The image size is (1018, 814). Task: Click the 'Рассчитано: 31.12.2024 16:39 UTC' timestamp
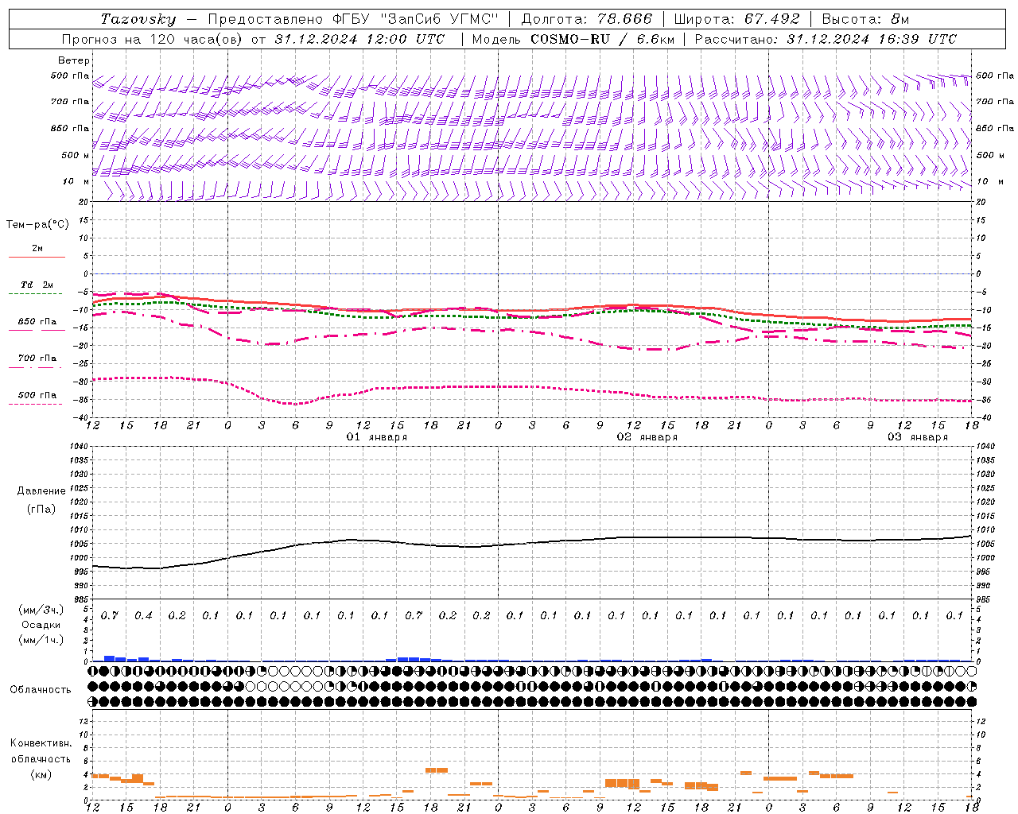826,39
